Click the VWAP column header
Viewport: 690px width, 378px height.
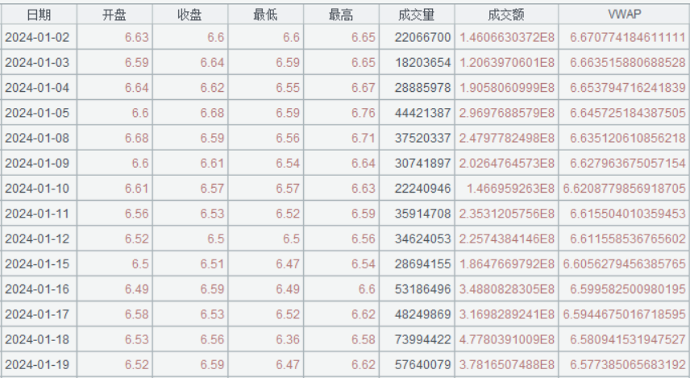625,15
